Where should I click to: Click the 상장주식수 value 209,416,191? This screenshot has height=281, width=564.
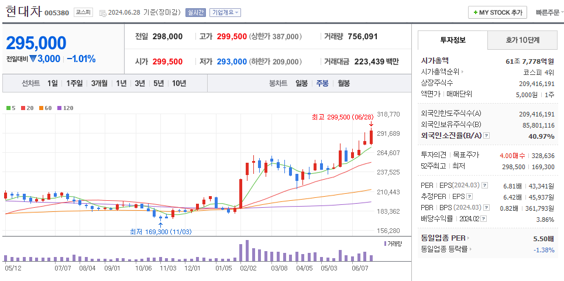537,84
